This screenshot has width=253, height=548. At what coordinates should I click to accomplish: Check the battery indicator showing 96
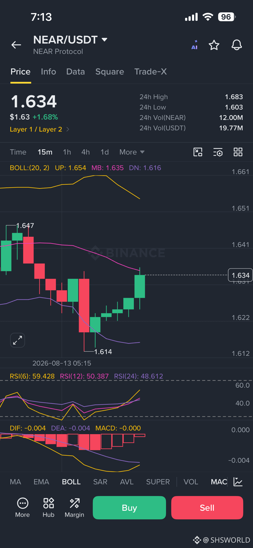(227, 17)
